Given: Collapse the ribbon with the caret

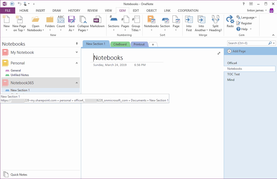Looking at the screenshot, I should [x=273, y=35].
